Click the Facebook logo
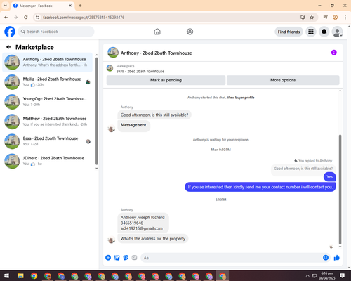This screenshot has width=351, height=281. [x=10, y=32]
